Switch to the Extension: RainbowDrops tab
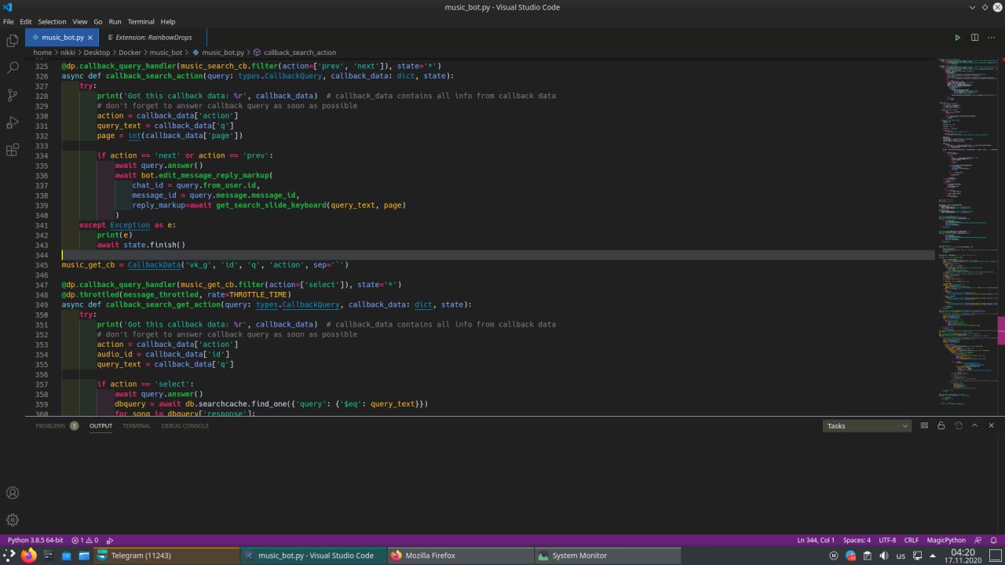The image size is (1005, 565). [153, 38]
